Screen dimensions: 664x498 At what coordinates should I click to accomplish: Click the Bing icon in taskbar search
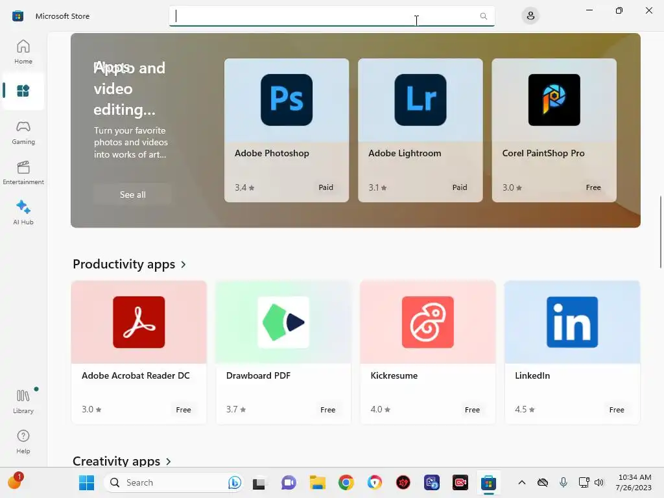(x=234, y=482)
